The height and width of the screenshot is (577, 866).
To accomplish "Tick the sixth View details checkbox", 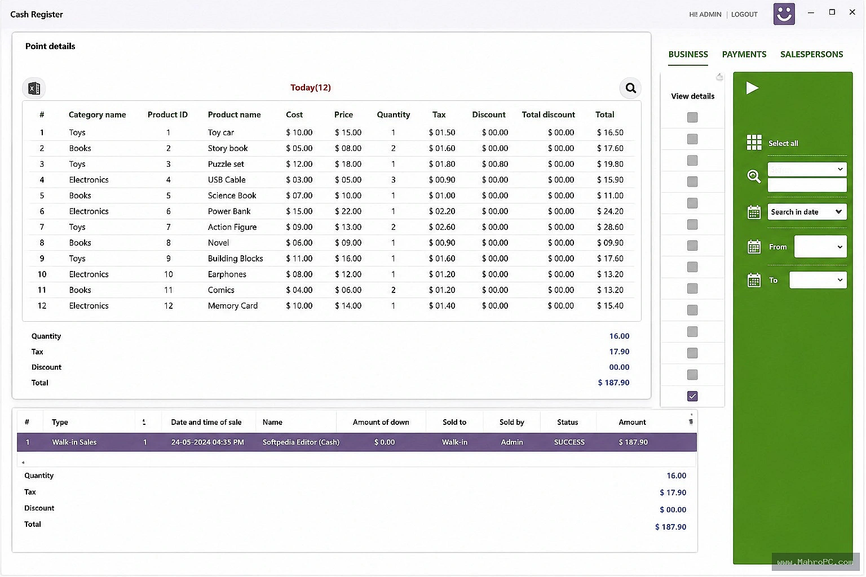I will pos(692,224).
